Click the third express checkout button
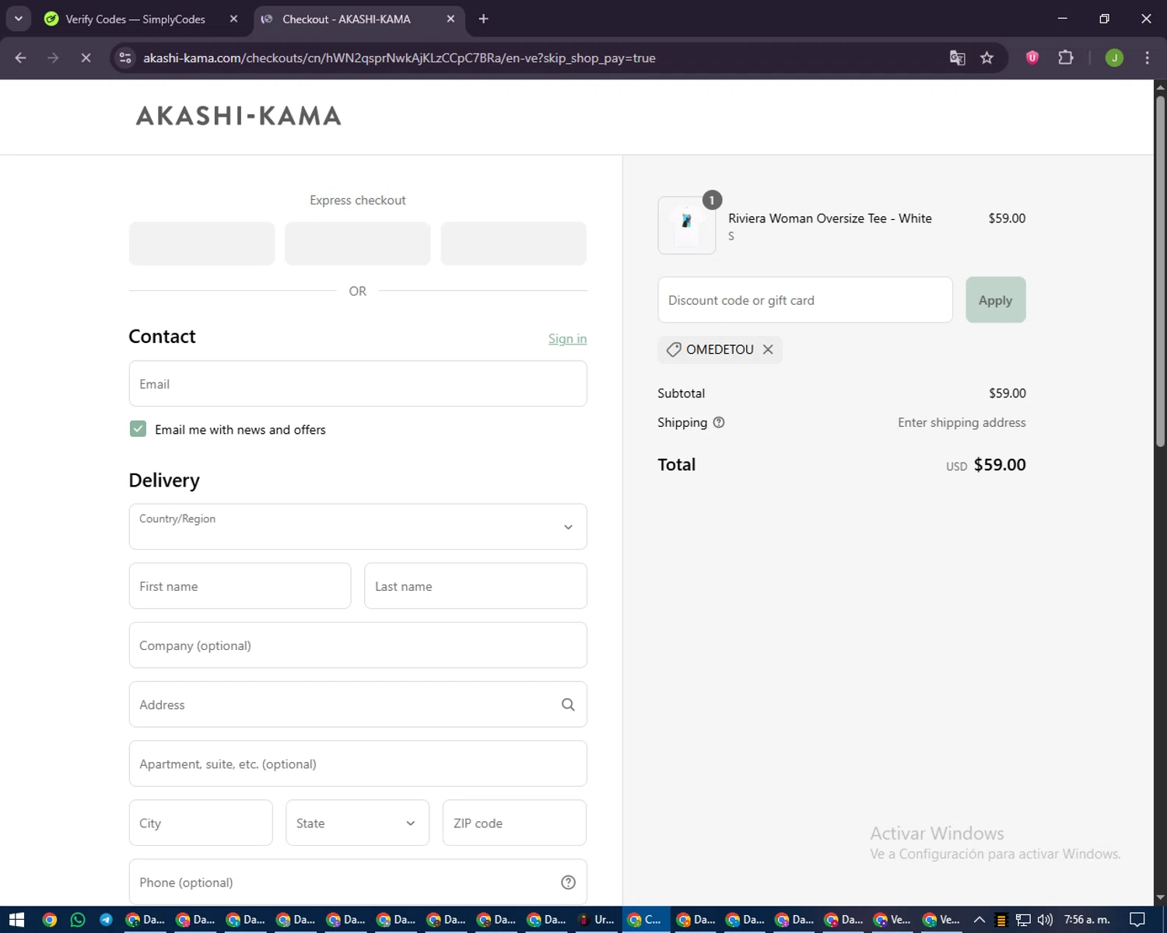The height and width of the screenshot is (933, 1167). click(x=513, y=243)
